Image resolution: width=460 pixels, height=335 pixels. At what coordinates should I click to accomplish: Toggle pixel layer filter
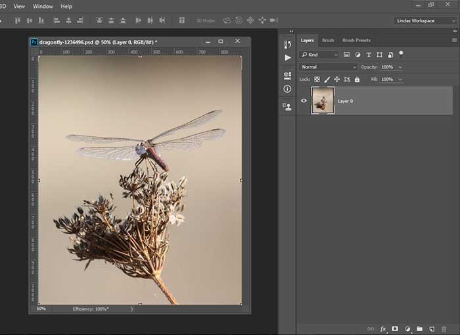tap(346, 55)
